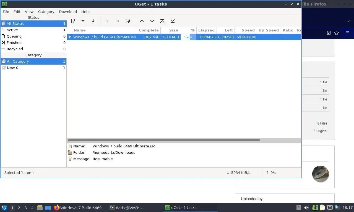Open the new download dropdown arrow
The width and height of the screenshot is (354, 212).
83,21
